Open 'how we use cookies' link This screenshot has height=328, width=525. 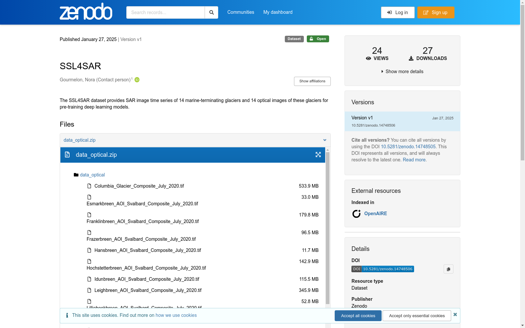[x=176, y=315]
